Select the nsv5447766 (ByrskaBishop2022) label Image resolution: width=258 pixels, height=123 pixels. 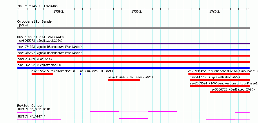(x=215, y=77)
